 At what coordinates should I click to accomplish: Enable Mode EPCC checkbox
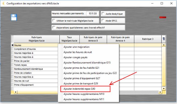click(103, 20)
